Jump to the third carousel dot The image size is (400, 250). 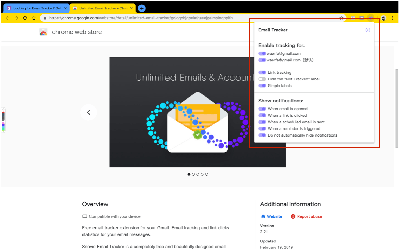[x=198, y=174]
